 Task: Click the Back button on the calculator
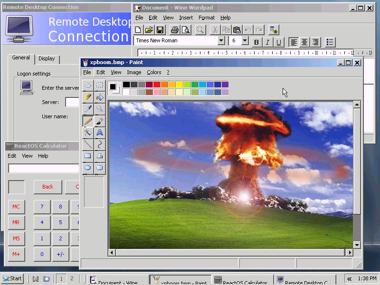pos(47,187)
